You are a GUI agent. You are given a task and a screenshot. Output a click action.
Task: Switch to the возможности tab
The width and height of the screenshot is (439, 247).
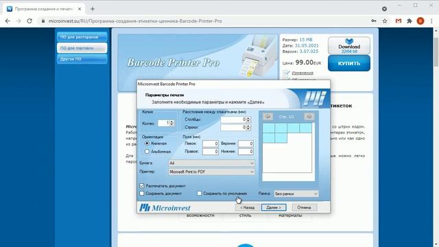[x=200, y=215]
